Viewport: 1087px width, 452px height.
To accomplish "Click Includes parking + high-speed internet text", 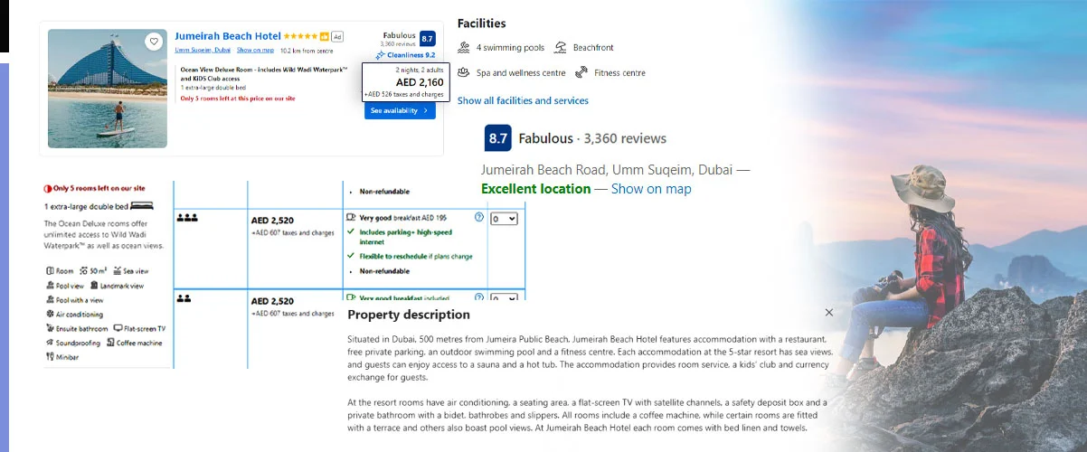I will tap(405, 237).
